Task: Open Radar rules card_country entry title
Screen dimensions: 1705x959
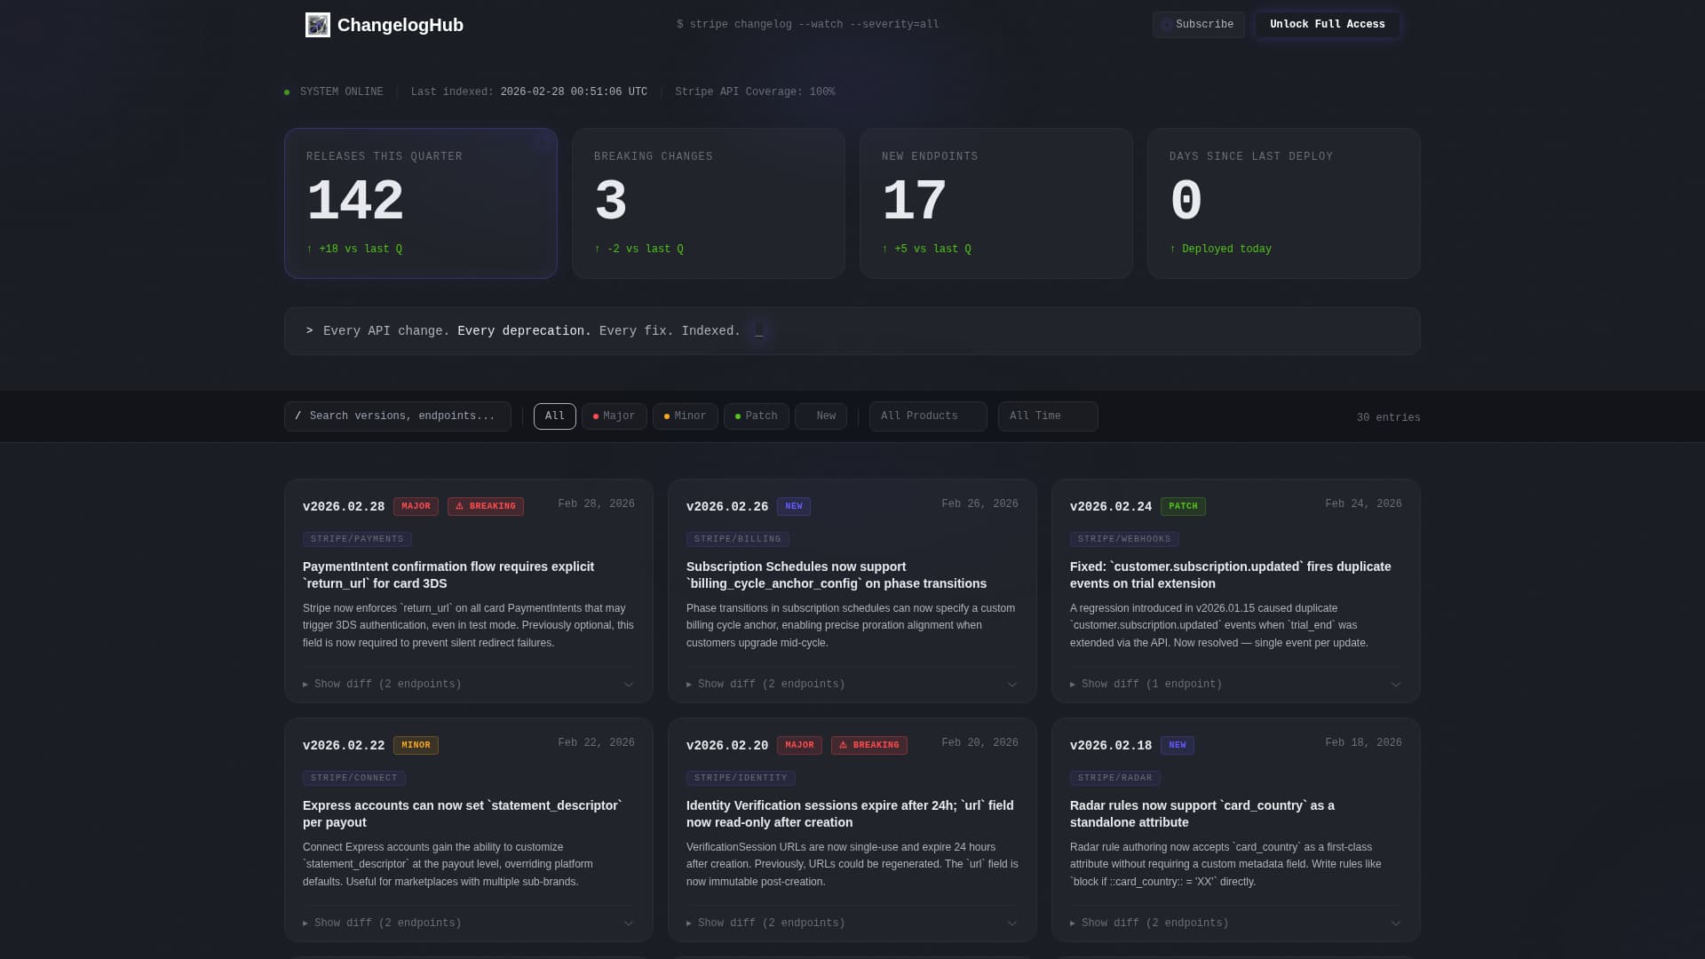Action: click(1202, 814)
